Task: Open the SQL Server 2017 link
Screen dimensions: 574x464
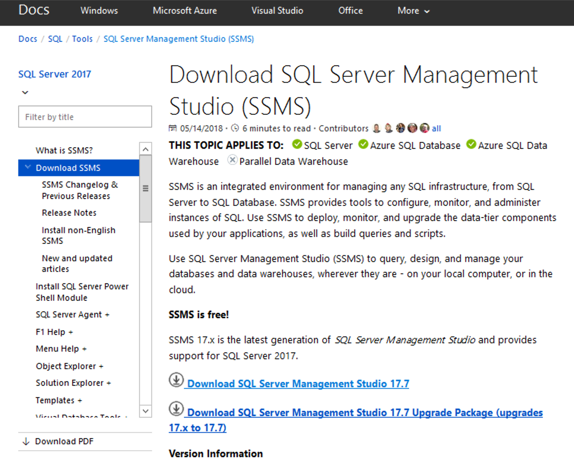Action: pyautogui.click(x=55, y=74)
